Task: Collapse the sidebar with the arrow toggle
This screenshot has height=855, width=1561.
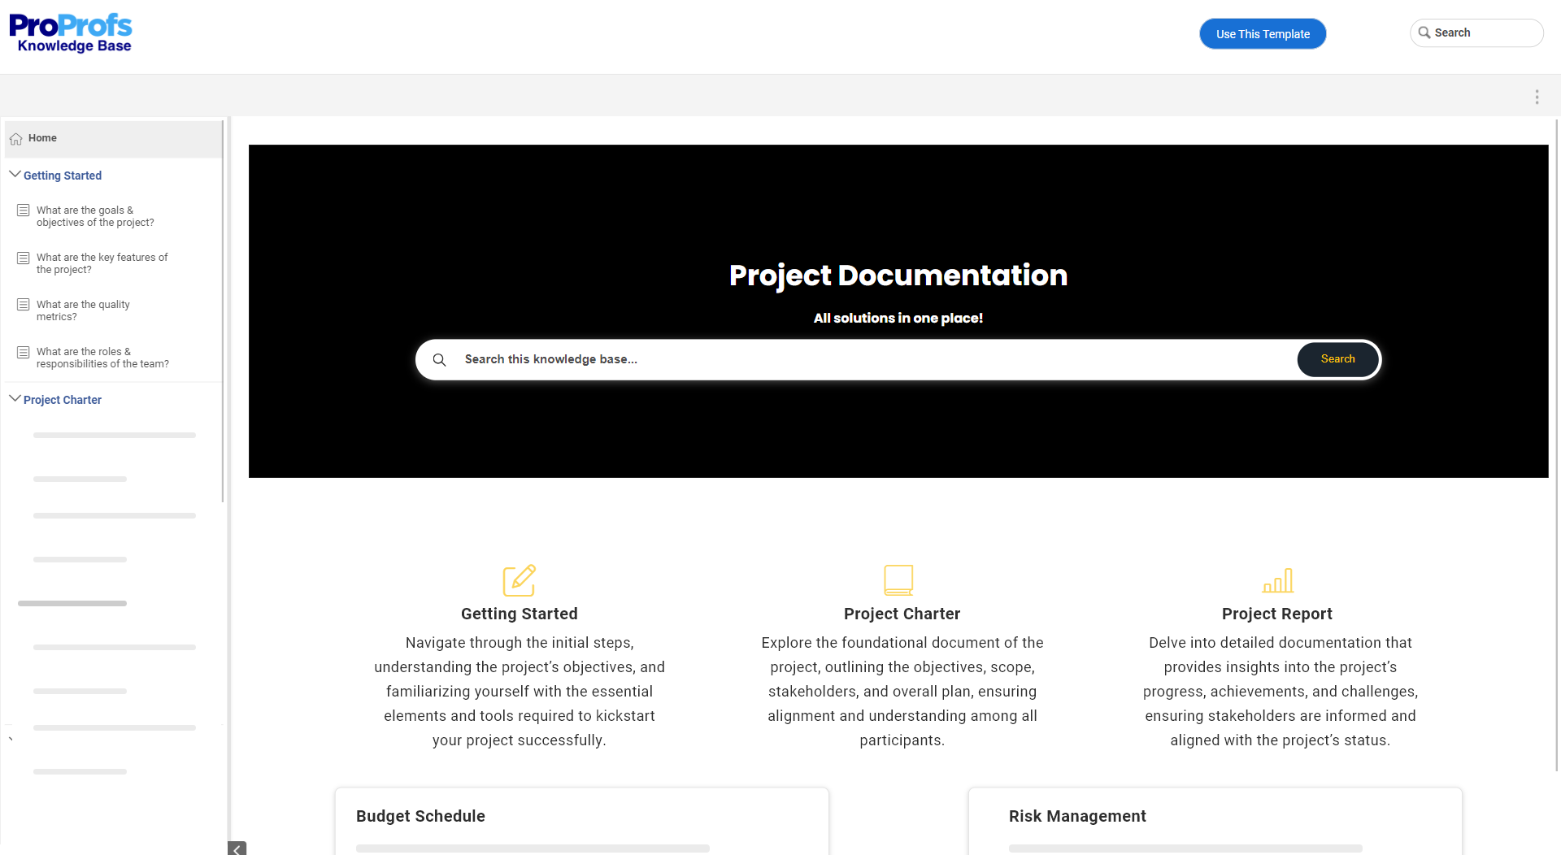Action: tap(237, 848)
